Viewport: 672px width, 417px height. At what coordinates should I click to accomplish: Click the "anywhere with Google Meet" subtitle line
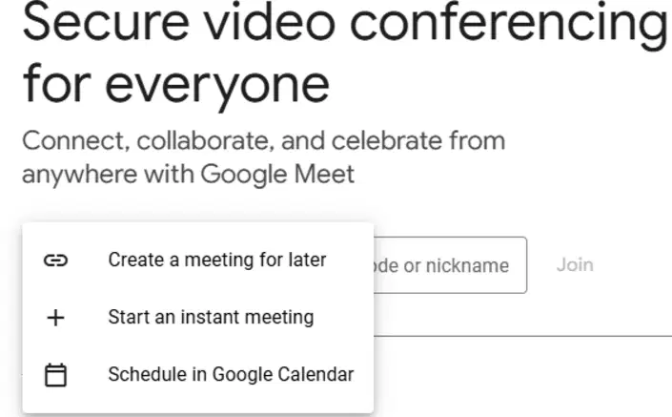pos(188,175)
